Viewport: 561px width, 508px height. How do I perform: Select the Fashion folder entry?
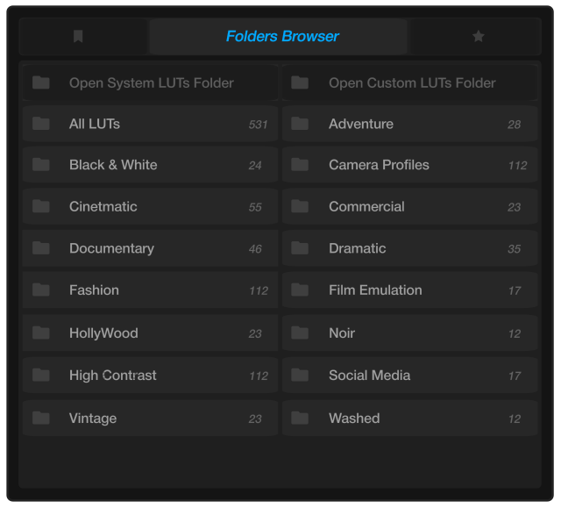(x=150, y=290)
